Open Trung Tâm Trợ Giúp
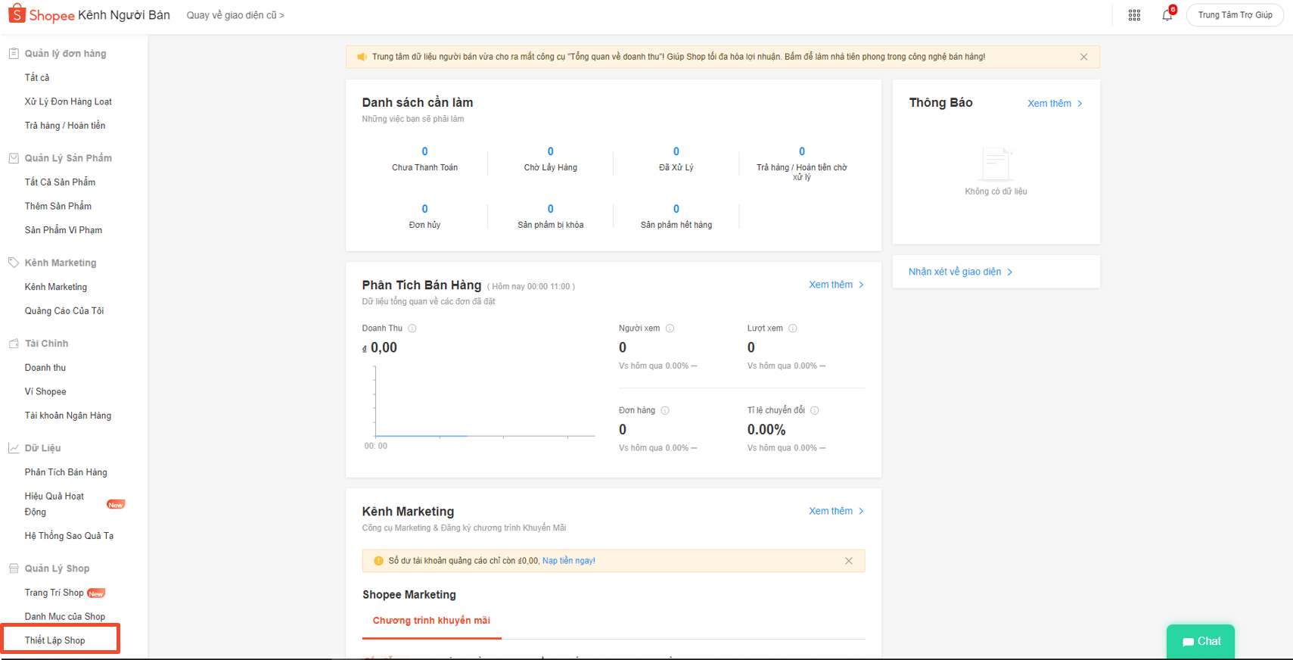1293x660 pixels. tap(1235, 15)
